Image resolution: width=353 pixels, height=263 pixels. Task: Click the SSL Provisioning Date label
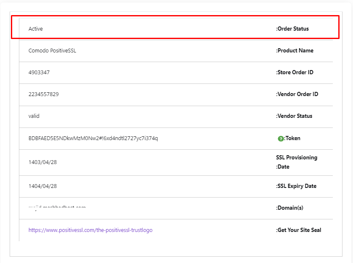click(296, 162)
